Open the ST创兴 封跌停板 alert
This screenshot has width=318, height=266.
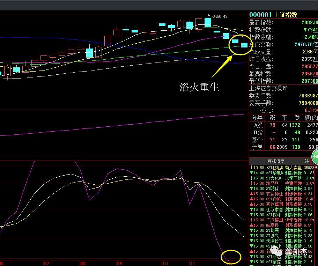click(x=282, y=236)
